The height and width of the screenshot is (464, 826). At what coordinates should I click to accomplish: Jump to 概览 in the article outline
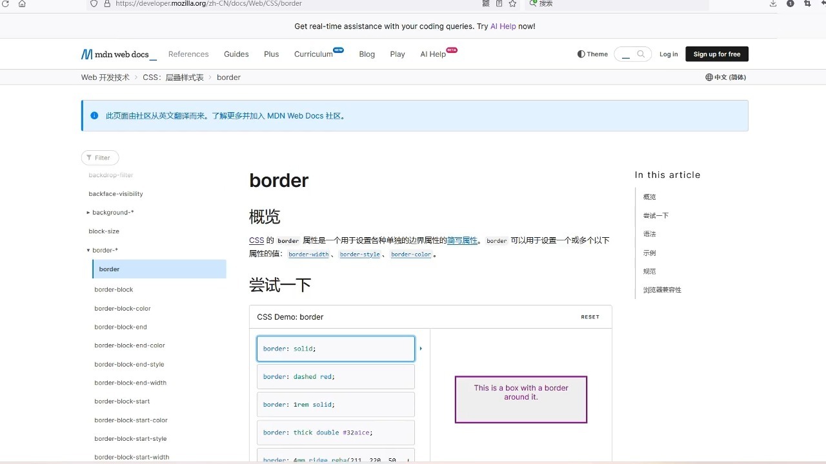[649, 197]
